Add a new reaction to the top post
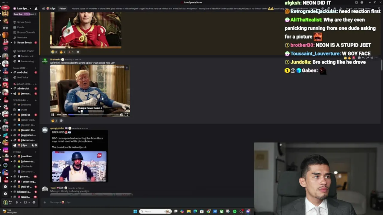Screen dimensions: 383x215 (x=78, y=52)
